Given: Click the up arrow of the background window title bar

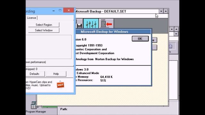Looking at the screenshot, I should (x=176, y=29).
